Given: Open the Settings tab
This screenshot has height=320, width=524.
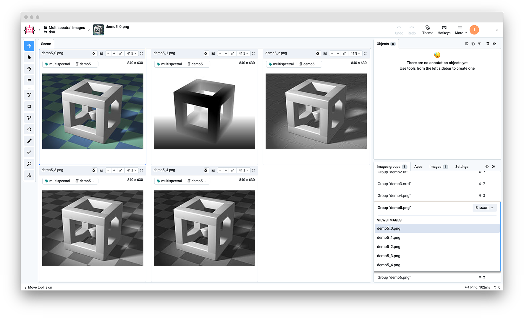Looking at the screenshot, I should pyautogui.click(x=462, y=167).
